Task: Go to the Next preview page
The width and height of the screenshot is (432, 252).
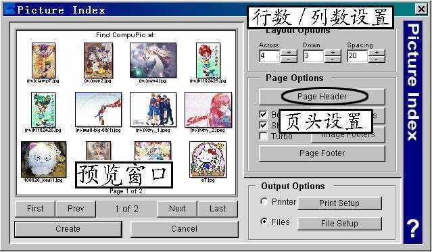Action: tap(177, 209)
